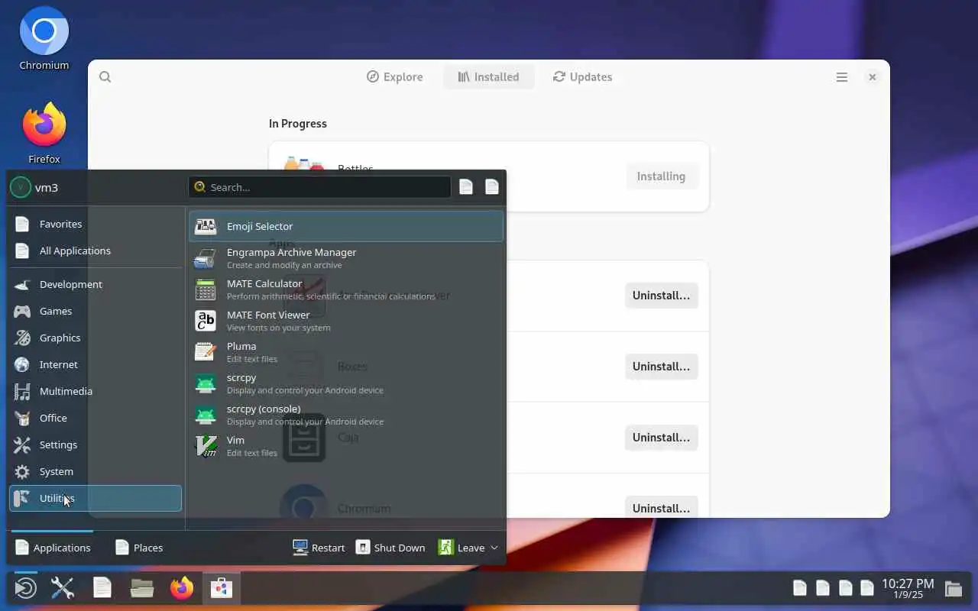
Task: Launch Emoji Selector
Action: 346,226
